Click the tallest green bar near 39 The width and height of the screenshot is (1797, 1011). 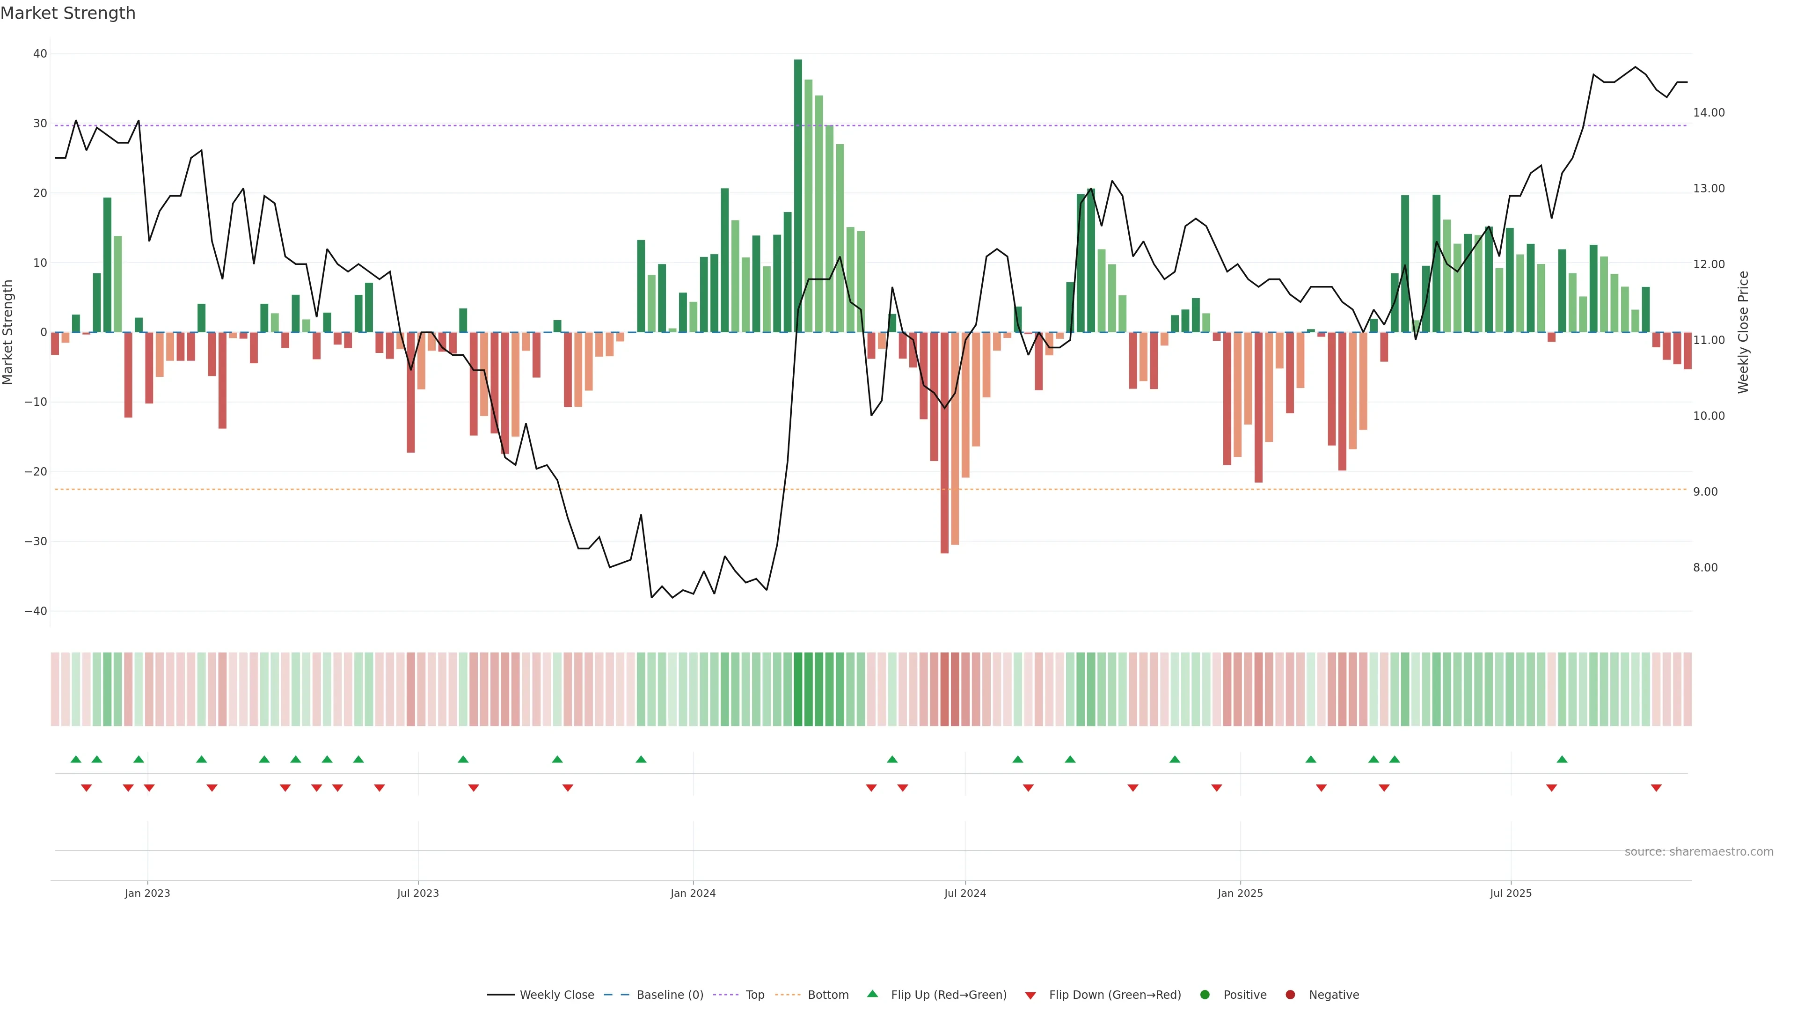pos(798,195)
